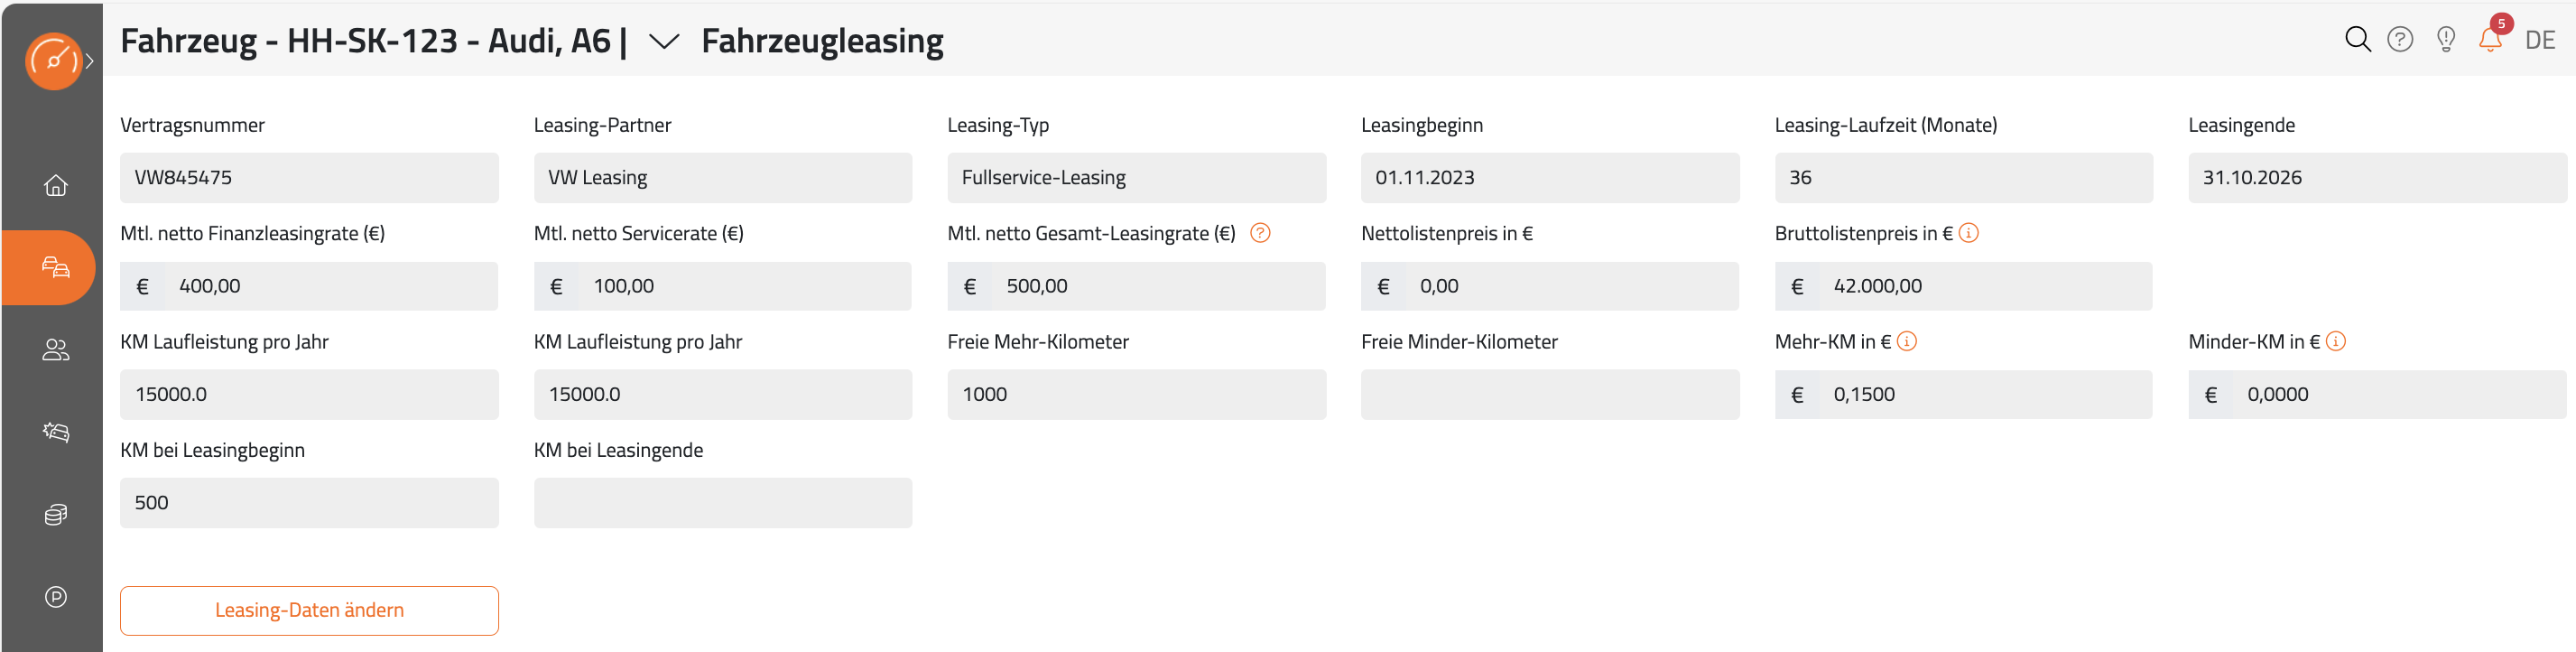Show info for Mehr-KM in €
Screen dimensions: 2576x652
pyautogui.click(x=1907, y=341)
